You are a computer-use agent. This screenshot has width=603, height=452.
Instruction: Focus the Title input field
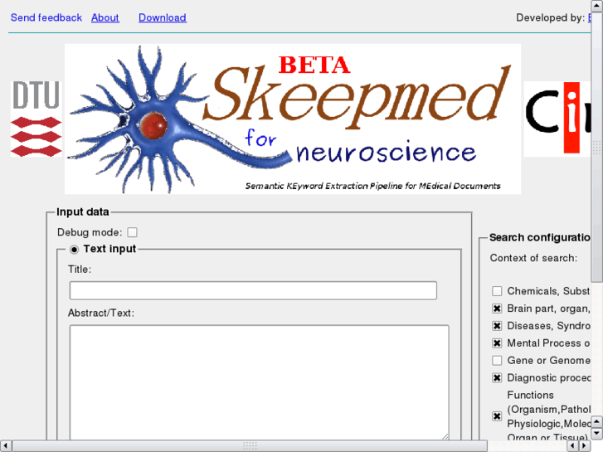[253, 290]
